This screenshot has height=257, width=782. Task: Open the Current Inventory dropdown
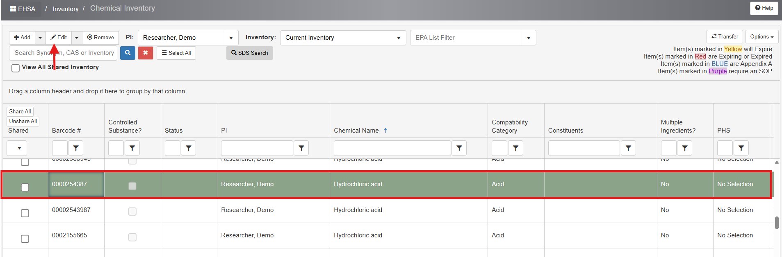[343, 38]
